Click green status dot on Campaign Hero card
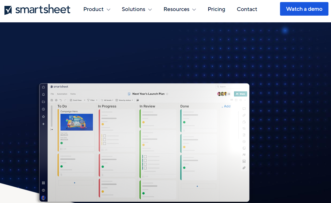331x203 pixels. click(61, 143)
